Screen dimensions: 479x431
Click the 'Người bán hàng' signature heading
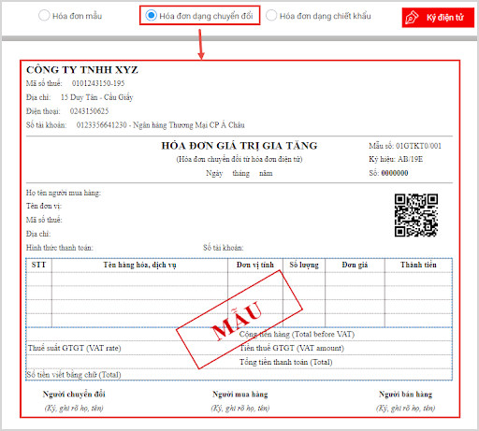[x=405, y=395]
